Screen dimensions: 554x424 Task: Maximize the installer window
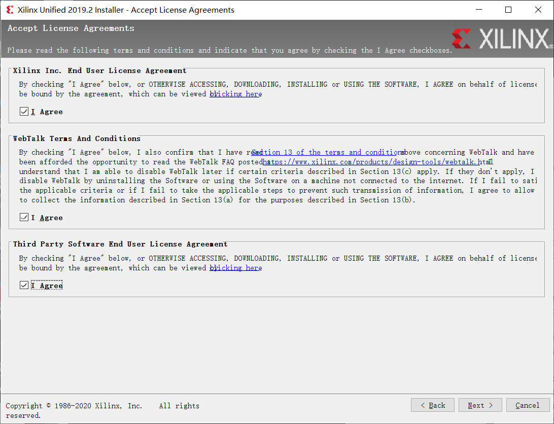click(x=508, y=10)
